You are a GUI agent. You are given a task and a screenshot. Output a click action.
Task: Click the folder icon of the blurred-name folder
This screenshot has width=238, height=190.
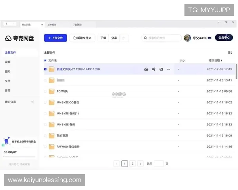(x=52, y=80)
